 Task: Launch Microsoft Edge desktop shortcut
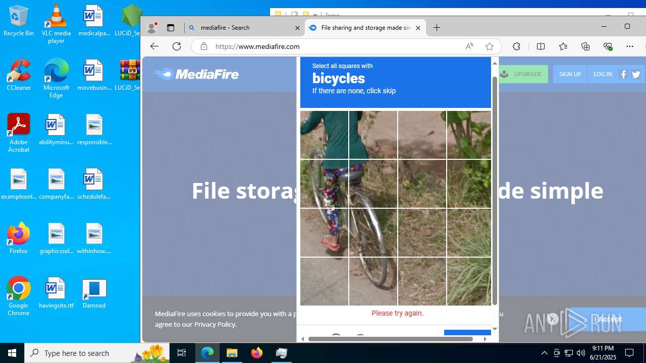pos(56,79)
